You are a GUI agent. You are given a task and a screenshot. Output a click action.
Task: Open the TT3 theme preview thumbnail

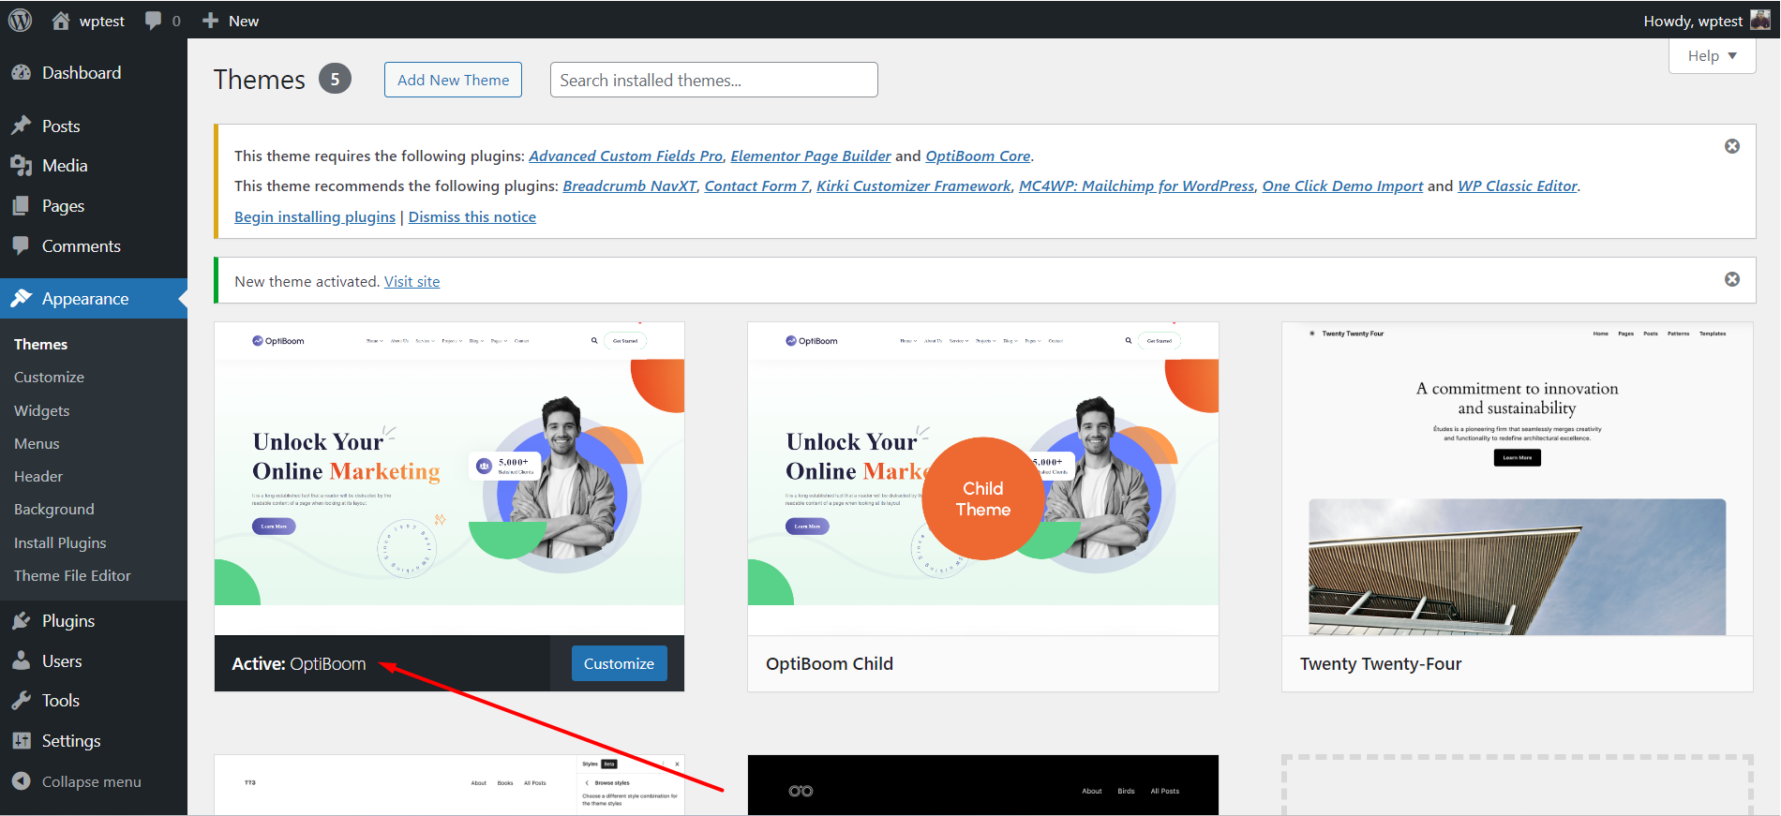(449, 785)
